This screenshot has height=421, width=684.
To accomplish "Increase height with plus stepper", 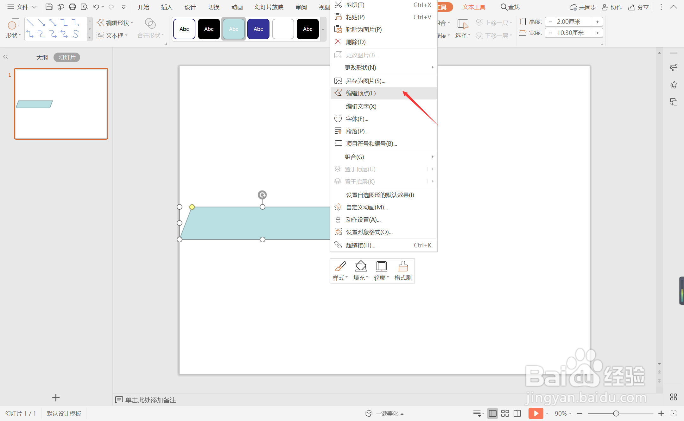I will click(x=597, y=22).
